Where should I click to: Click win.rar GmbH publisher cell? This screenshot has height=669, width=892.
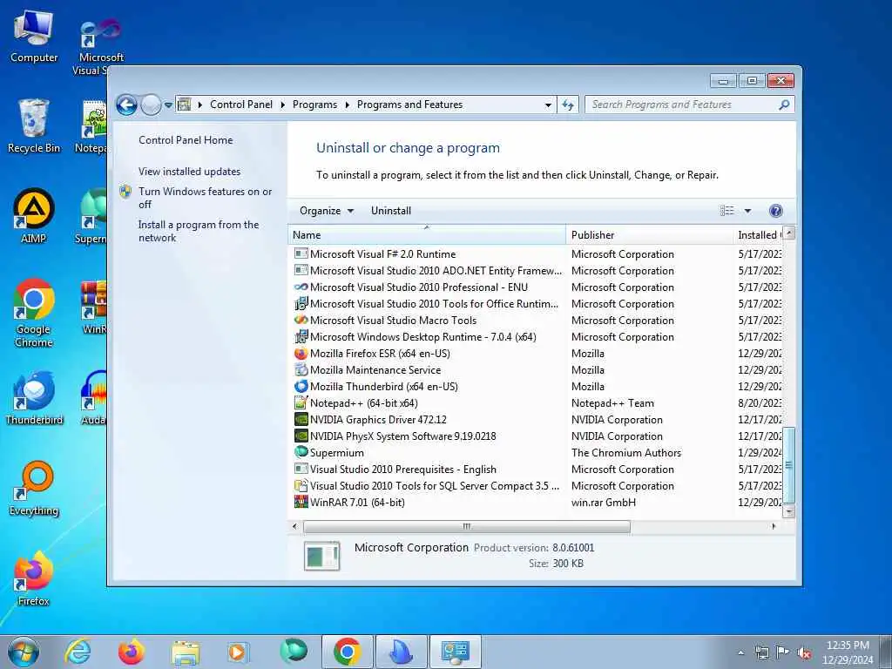(x=603, y=503)
